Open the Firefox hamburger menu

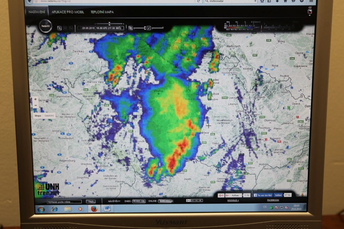click(x=311, y=1)
